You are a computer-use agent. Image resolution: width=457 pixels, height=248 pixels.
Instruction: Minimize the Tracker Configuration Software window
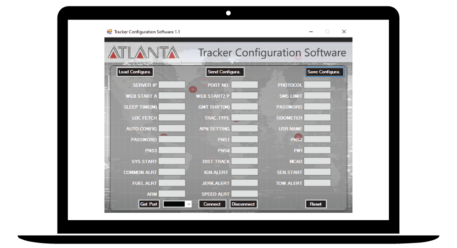point(311,32)
